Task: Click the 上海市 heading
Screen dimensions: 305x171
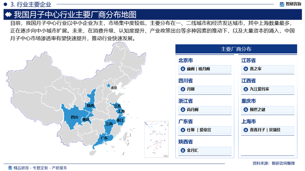Action: point(248,121)
